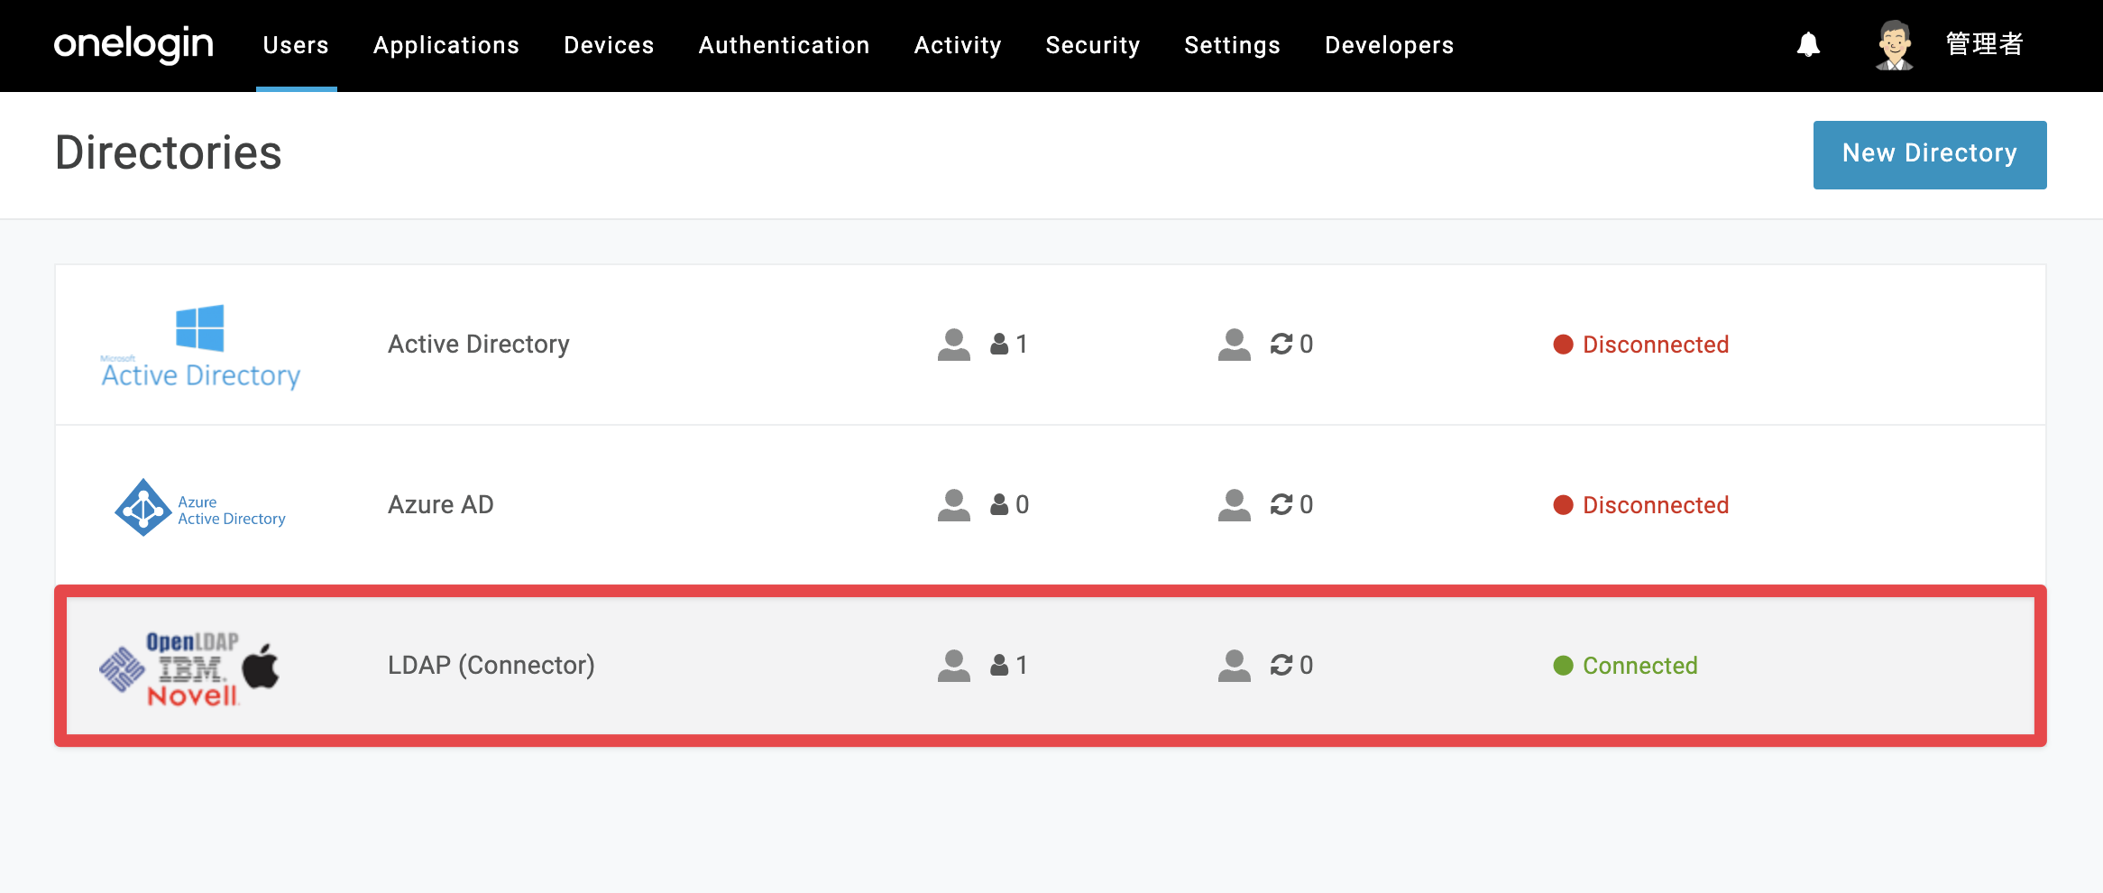Screen dimensions: 2103x893
Task: Open the Developers menu
Action: [x=1389, y=45]
